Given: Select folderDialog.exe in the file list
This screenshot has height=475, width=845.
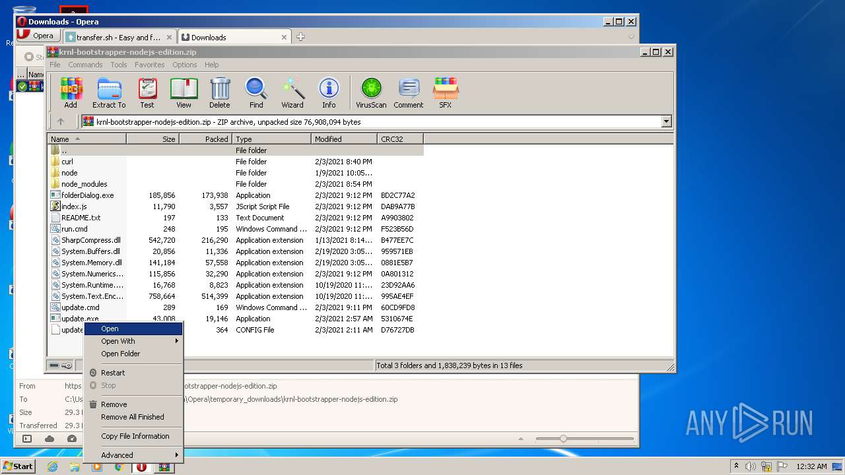Looking at the screenshot, I should pyautogui.click(x=235, y=195).
